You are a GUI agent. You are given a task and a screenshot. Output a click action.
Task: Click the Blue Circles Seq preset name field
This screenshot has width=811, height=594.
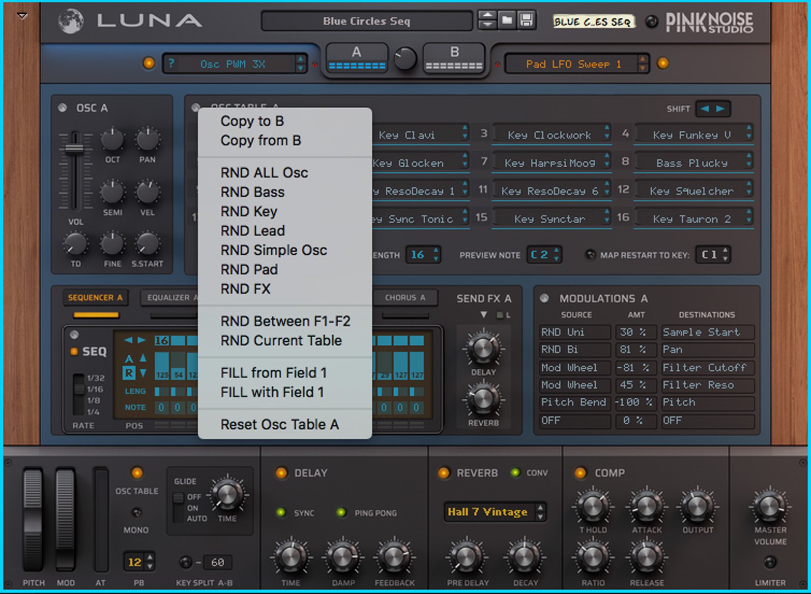[x=367, y=21]
